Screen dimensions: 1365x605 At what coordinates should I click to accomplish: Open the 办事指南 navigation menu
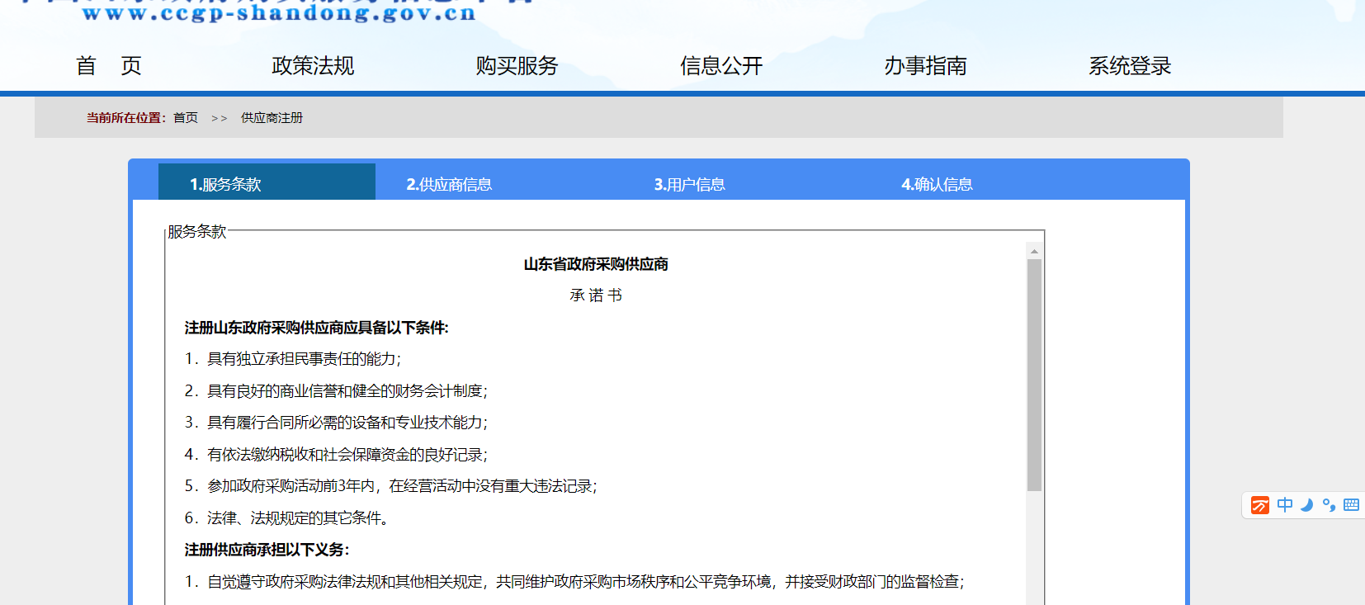(x=925, y=66)
